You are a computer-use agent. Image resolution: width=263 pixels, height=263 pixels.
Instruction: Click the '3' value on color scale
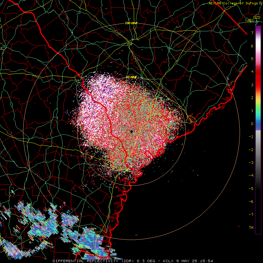tap(252, 85)
